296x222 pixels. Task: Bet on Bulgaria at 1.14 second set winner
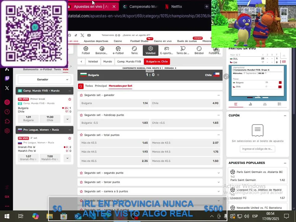[x=115, y=103]
